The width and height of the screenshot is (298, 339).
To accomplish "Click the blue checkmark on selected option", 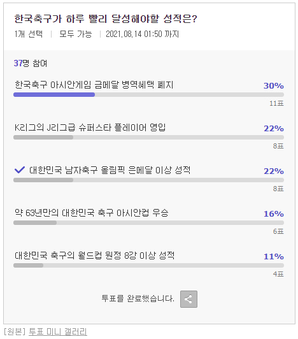I will click(20, 170).
